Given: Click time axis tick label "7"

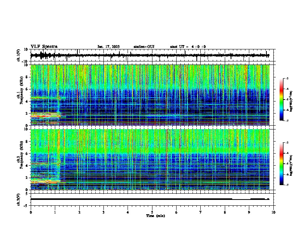Looking at the screenshot, I should click(201, 212).
